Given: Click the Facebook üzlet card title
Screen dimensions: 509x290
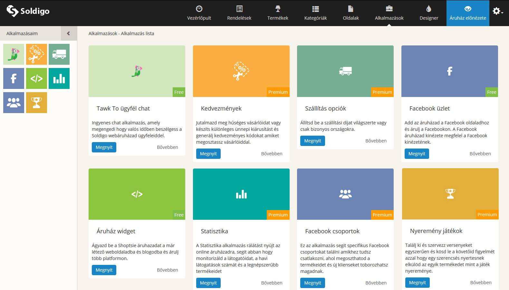Looking at the screenshot, I should pos(429,109).
